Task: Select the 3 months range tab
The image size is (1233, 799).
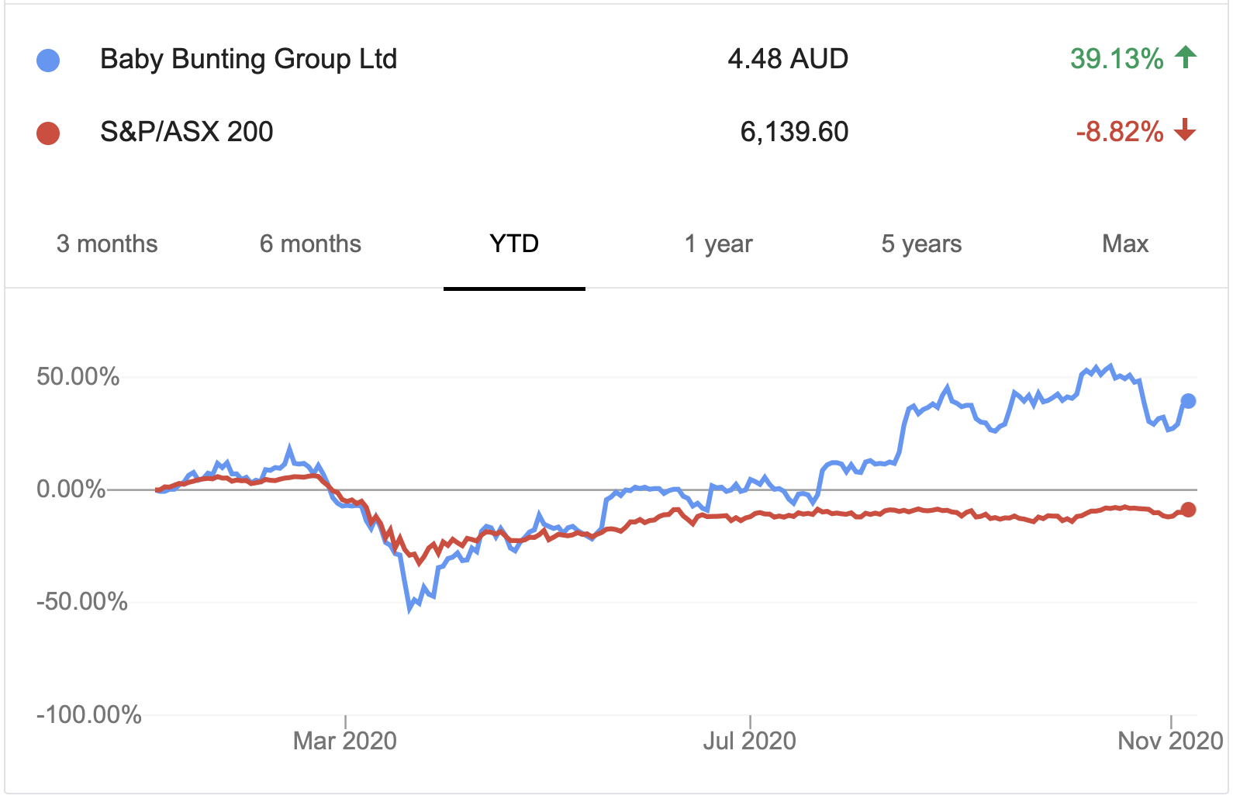Action: (107, 244)
